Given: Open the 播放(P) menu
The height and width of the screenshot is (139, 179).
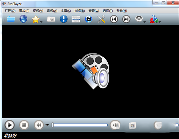Looking at the screenshot, I should point(24,11).
